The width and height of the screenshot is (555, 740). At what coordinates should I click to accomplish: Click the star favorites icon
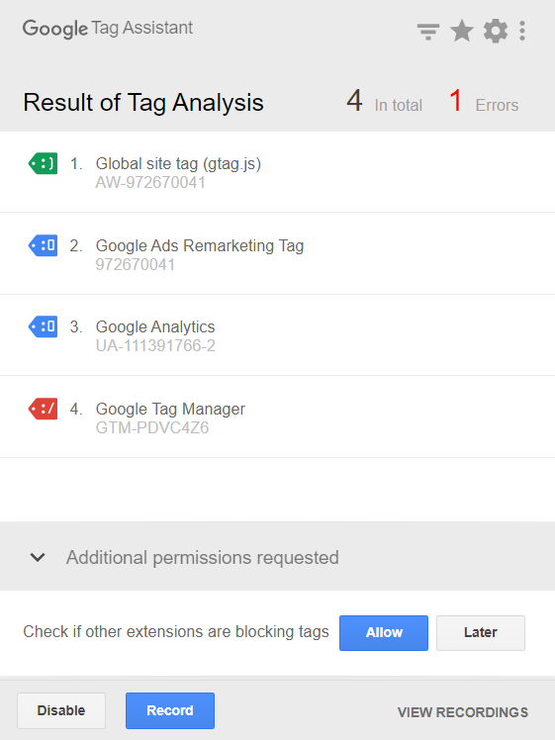pyautogui.click(x=462, y=31)
